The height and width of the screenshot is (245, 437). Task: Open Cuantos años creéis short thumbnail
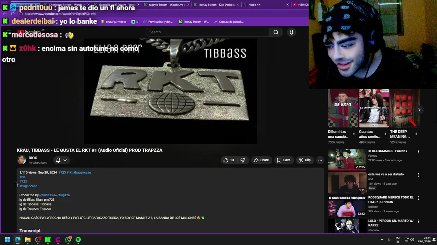click(x=374, y=108)
